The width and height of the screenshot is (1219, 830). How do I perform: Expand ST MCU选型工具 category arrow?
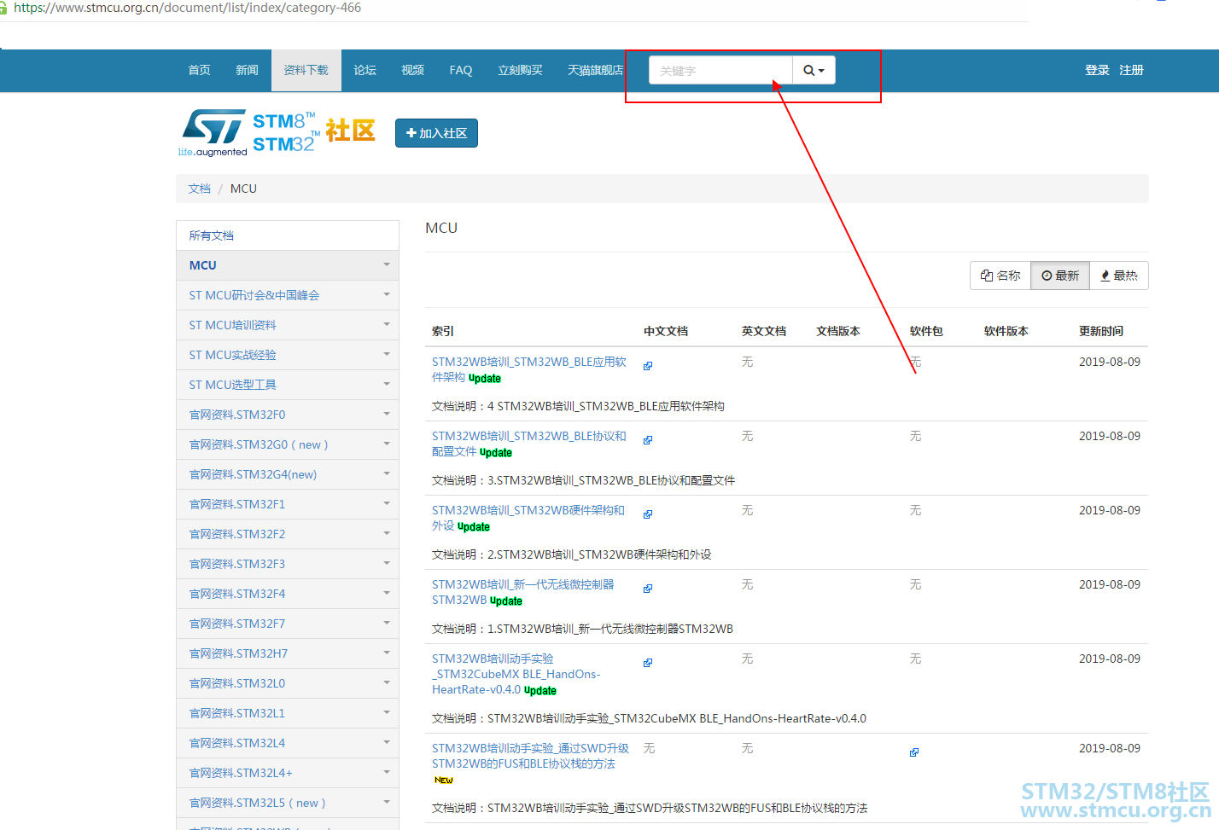point(387,384)
